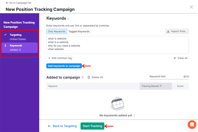
Task: Click the Keyword limit progress bar
Action: [169, 79]
